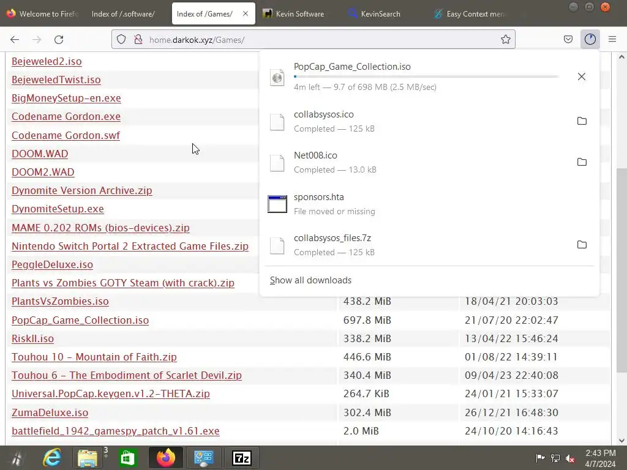
Task: Select the PopCap_Game_Collection.iso disc file icon
Action: 277,78
